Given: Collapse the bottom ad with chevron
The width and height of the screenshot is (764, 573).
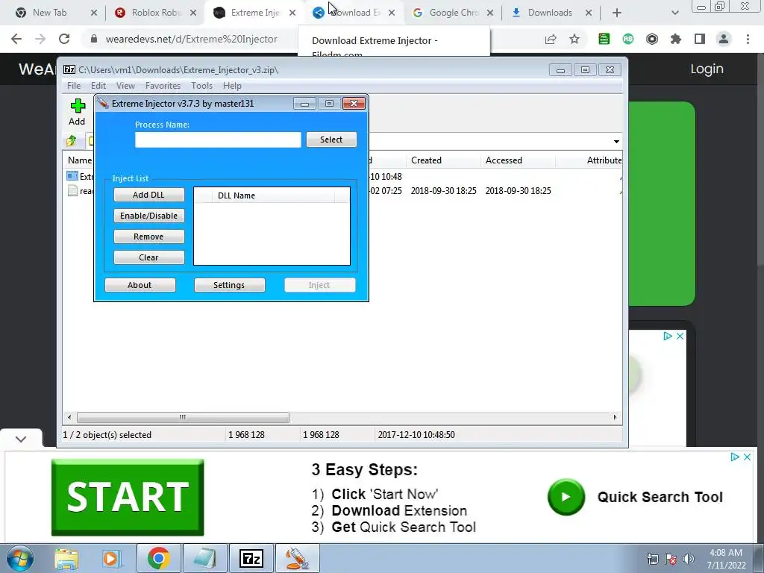Looking at the screenshot, I should tap(20, 439).
